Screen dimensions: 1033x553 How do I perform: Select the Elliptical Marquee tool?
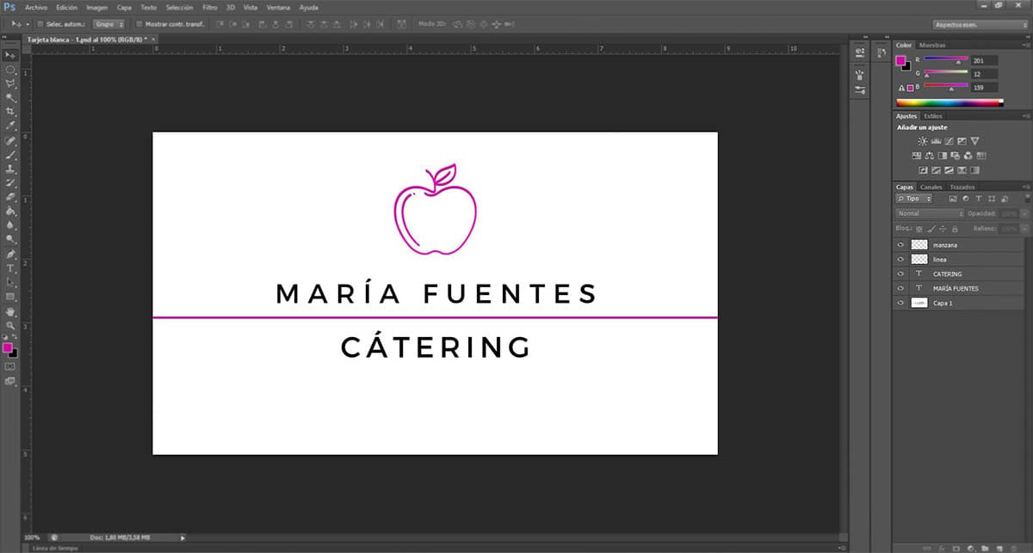click(11, 69)
